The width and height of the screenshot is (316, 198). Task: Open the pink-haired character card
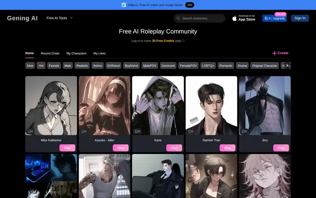(x=265, y=176)
